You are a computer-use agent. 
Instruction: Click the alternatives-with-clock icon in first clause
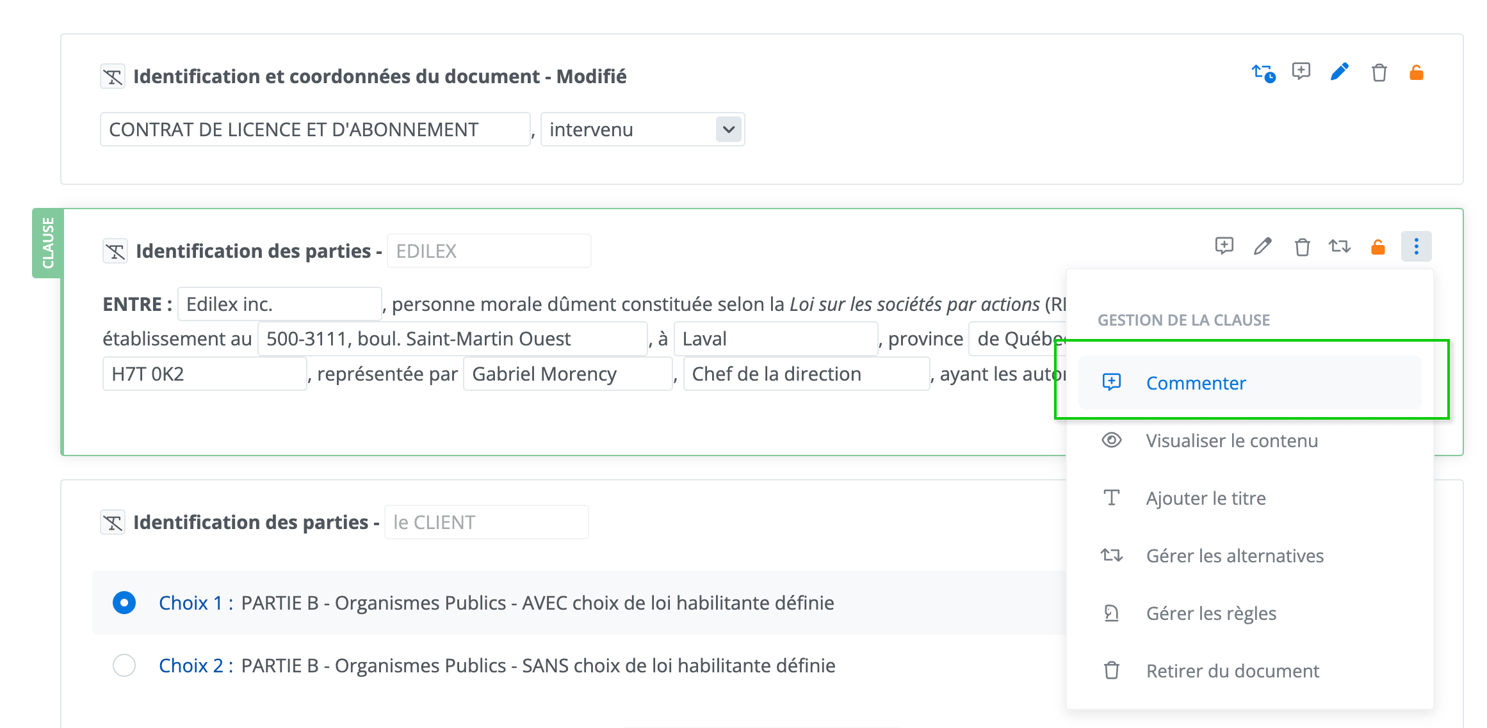(1263, 73)
